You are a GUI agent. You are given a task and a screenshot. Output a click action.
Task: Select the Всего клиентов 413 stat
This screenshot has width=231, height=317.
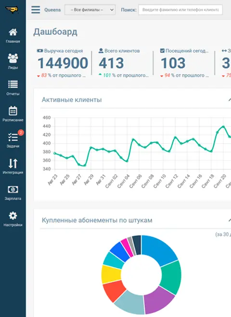click(x=123, y=63)
